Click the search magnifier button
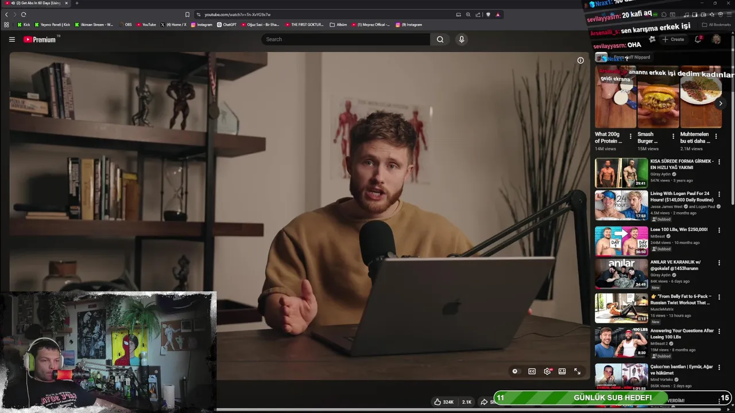This screenshot has width=735, height=413. pos(440,40)
